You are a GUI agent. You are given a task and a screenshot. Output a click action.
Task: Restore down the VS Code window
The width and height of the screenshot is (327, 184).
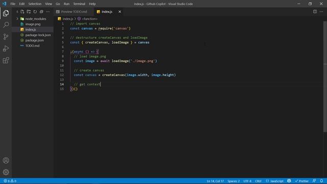pyautogui.click(x=310, y=4)
